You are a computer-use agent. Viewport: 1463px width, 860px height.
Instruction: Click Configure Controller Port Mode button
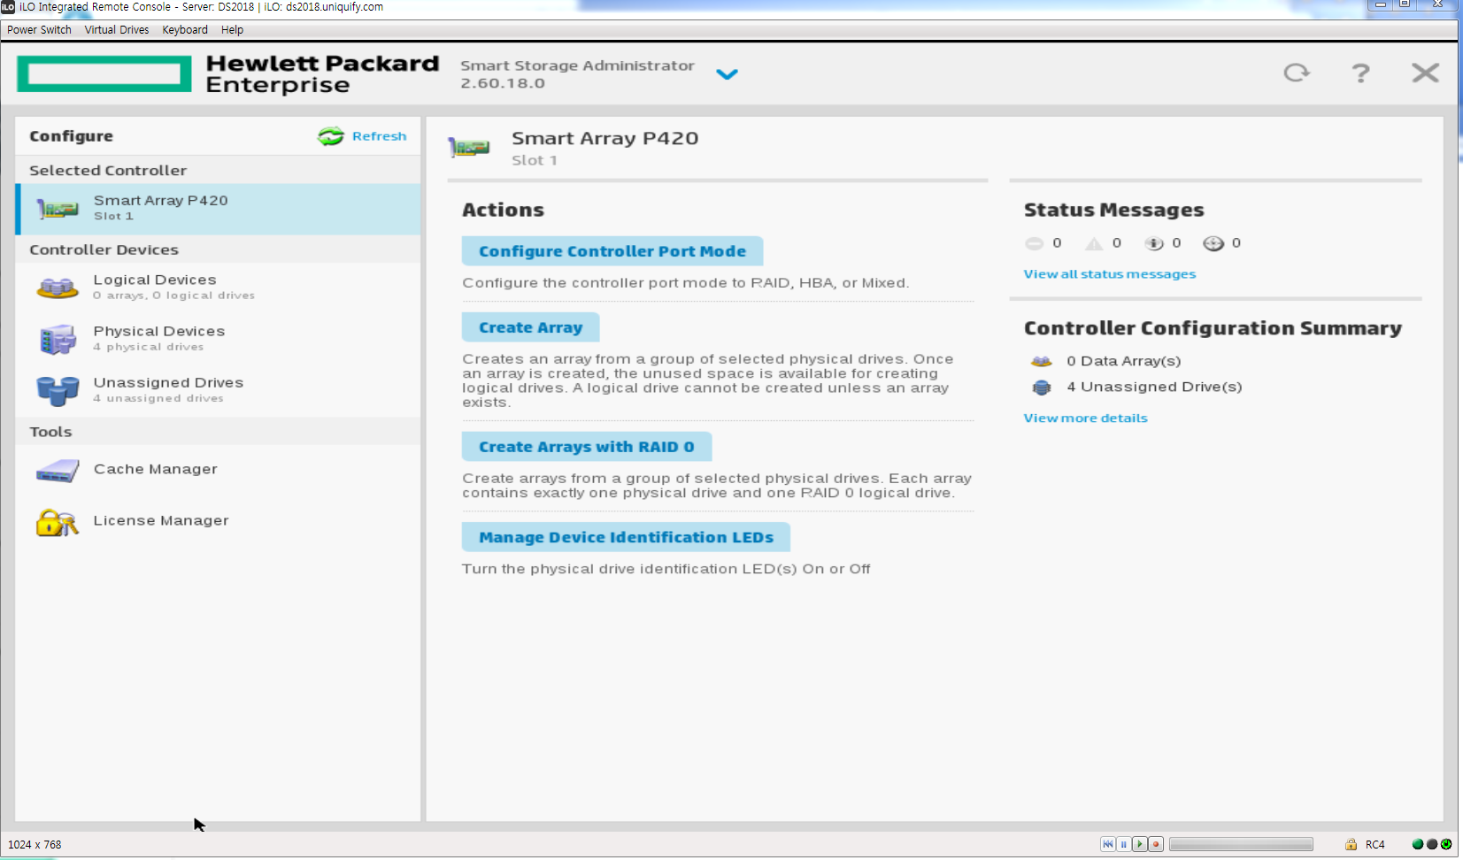pos(612,251)
